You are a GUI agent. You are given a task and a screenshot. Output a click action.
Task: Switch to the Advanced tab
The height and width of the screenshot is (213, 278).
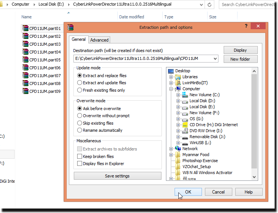coord(99,40)
